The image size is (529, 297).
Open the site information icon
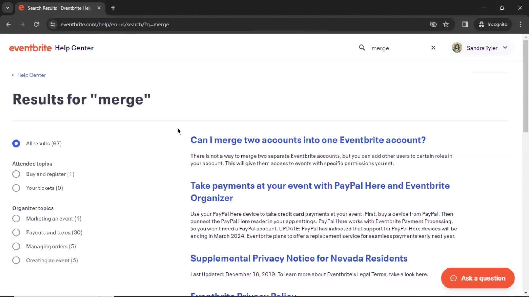point(53,24)
